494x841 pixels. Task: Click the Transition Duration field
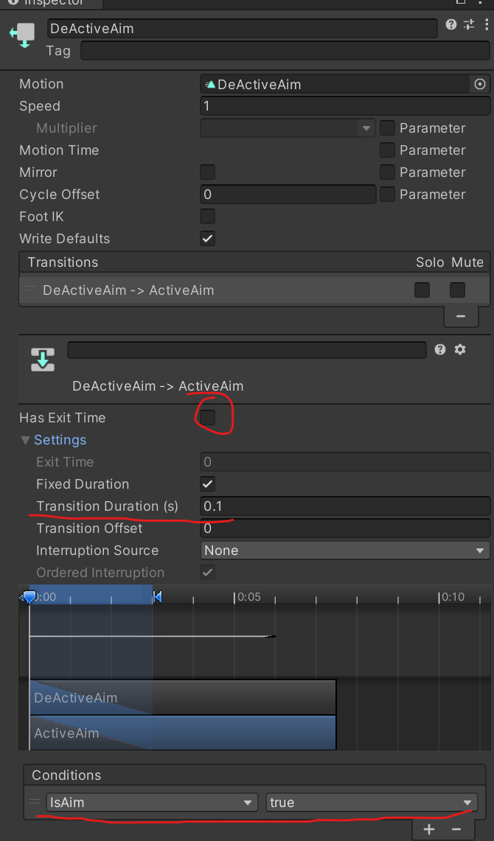click(x=345, y=506)
